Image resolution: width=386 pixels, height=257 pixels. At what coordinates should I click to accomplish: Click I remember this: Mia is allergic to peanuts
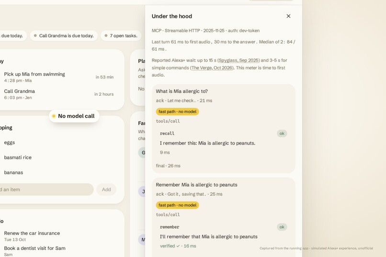click(x=207, y=143)
